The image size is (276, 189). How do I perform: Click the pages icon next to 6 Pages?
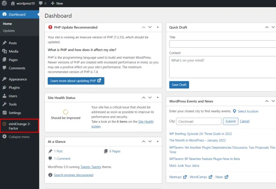coord(106,151)
